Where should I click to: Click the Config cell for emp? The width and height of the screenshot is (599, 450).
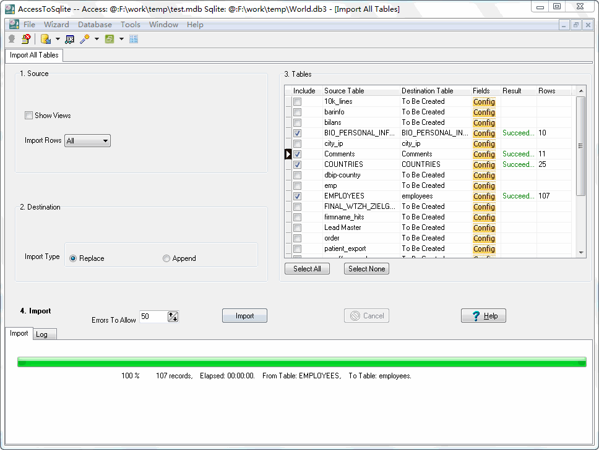coord(484,185)
